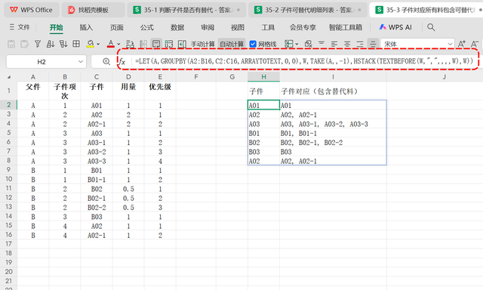Open the 文件 menu

20,27
